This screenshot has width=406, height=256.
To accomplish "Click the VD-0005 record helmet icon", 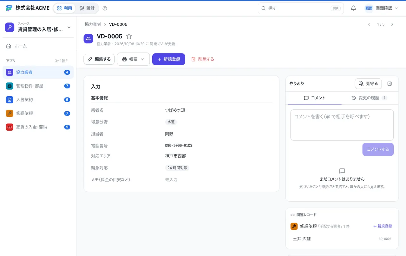I will (88, 39).
